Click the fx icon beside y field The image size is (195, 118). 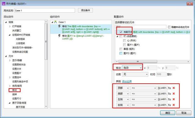click(x=177, y=68)
